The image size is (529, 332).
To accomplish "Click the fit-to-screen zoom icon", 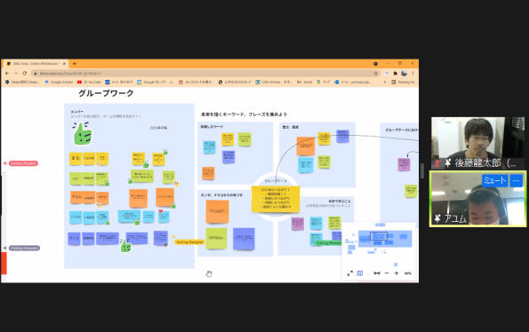I will [x=377, y=273].
